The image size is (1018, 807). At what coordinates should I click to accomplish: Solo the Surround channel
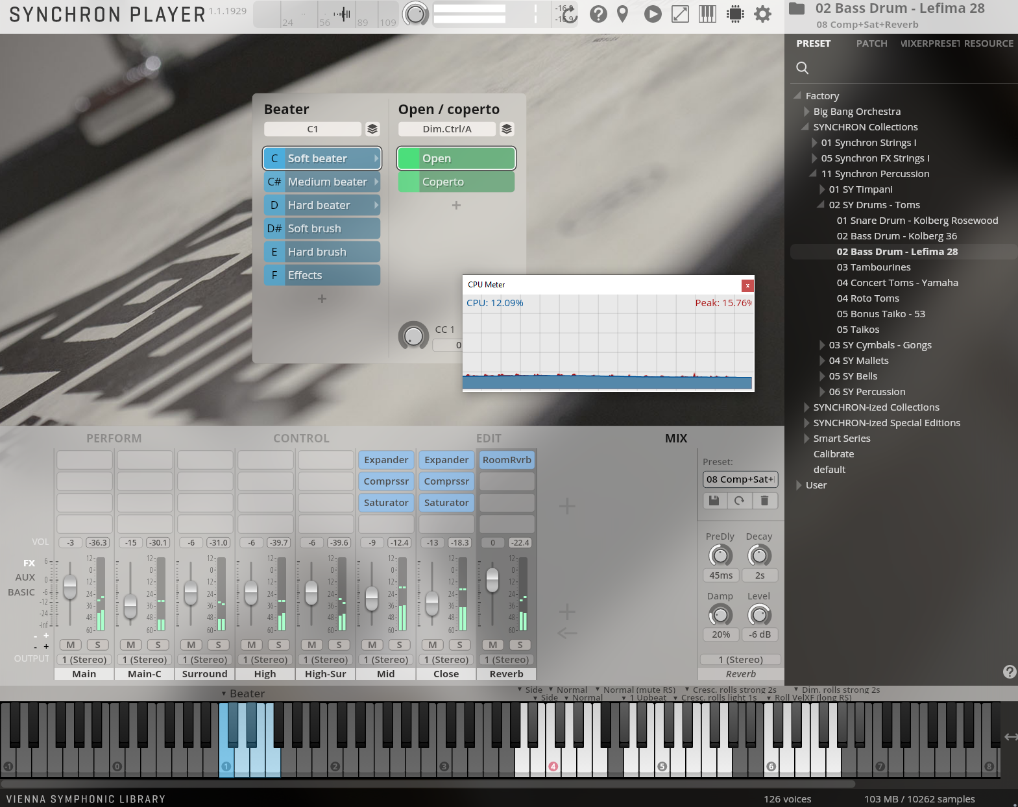(219, 645)
